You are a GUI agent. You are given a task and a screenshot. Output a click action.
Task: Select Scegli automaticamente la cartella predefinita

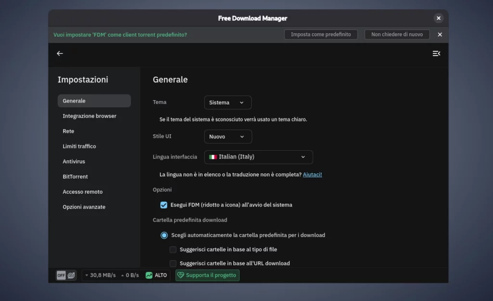point(164,236)
